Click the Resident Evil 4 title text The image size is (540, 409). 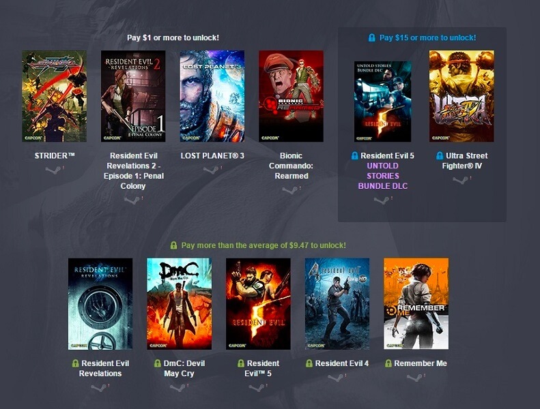pos(341,363)
